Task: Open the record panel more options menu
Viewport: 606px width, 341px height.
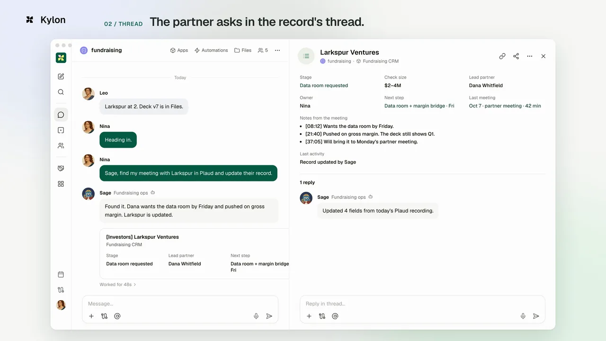Action: point(530,56)
